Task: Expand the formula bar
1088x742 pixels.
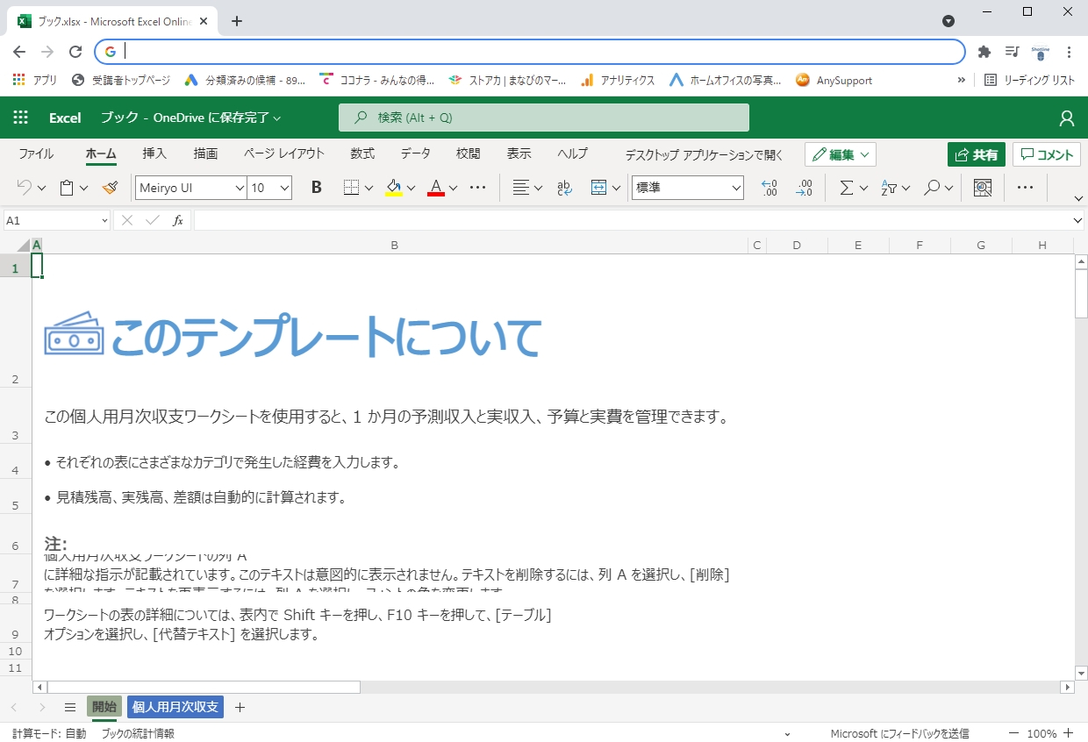Action: (1078, 221)
